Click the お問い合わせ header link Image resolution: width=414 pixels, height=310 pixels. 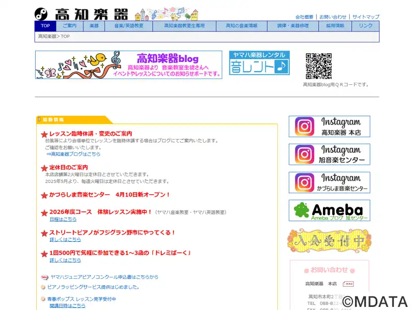tap(333, 17)
